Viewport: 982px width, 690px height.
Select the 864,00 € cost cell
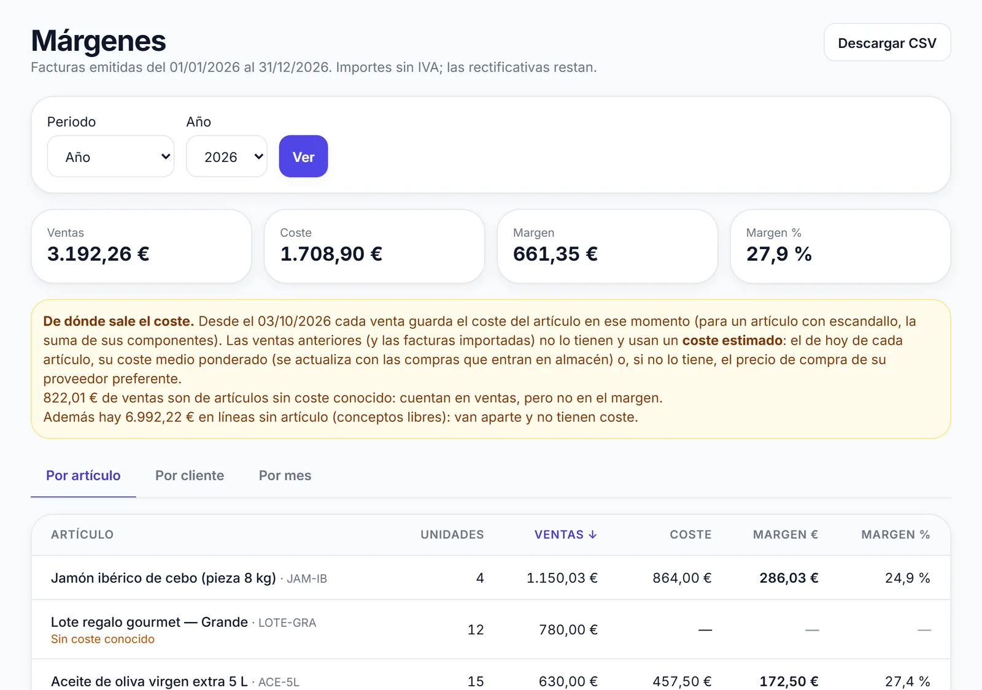pos(682,578)
